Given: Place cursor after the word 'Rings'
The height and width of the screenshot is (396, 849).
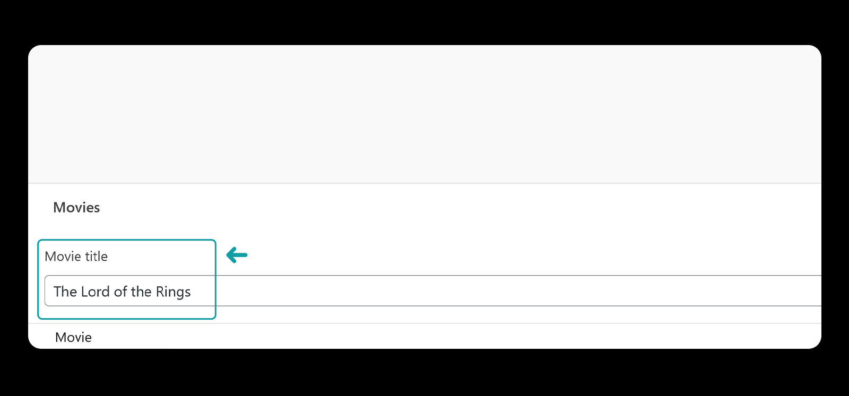Looking at the screenshot, I should click(x=192, y=292).
